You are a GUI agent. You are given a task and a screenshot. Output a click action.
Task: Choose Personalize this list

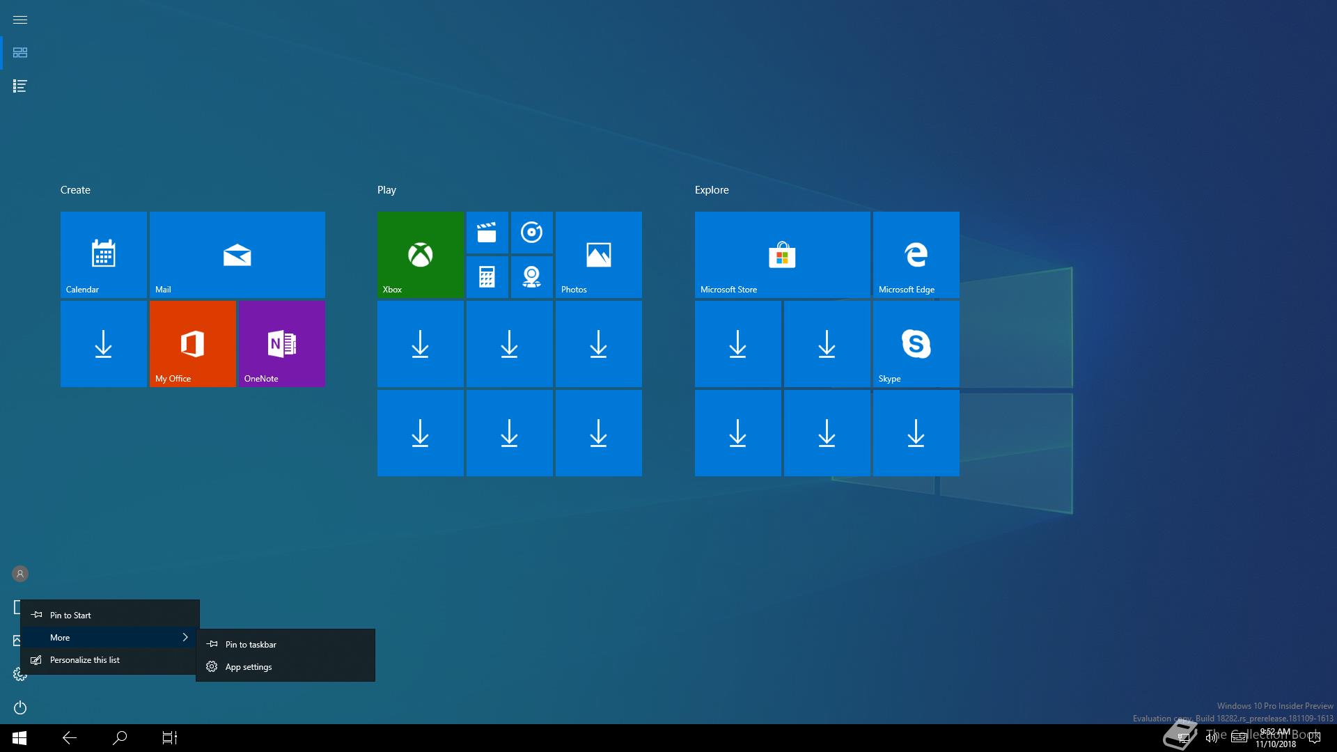click(x=110, y=659)
